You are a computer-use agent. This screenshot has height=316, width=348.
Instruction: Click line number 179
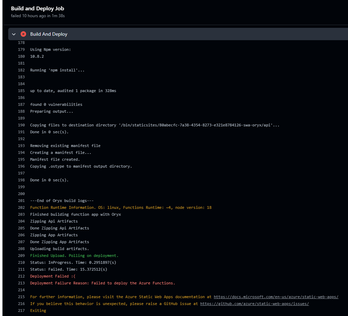(21, 49)
